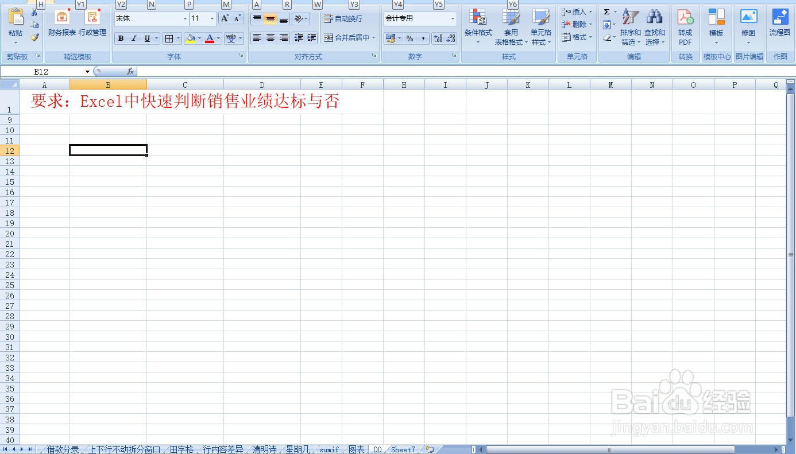Decrease decimal places icon
796x454 pixels.
pos(451,38)
